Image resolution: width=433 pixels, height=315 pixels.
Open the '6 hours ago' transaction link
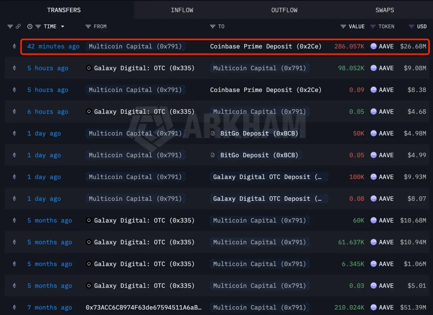click(x=48, y=112)
